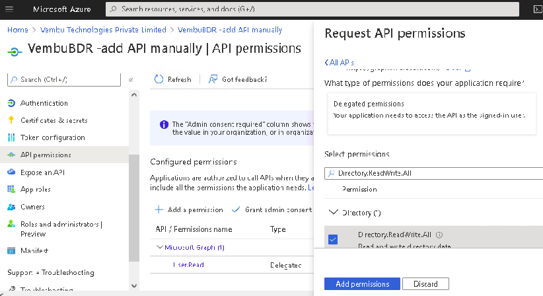Focus the Select permissions search field
543x296 pixels.
click(x=433, y=173)
